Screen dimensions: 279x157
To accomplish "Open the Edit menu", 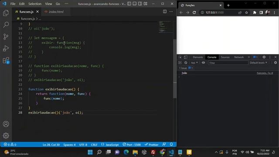I will tap(22, 4).
